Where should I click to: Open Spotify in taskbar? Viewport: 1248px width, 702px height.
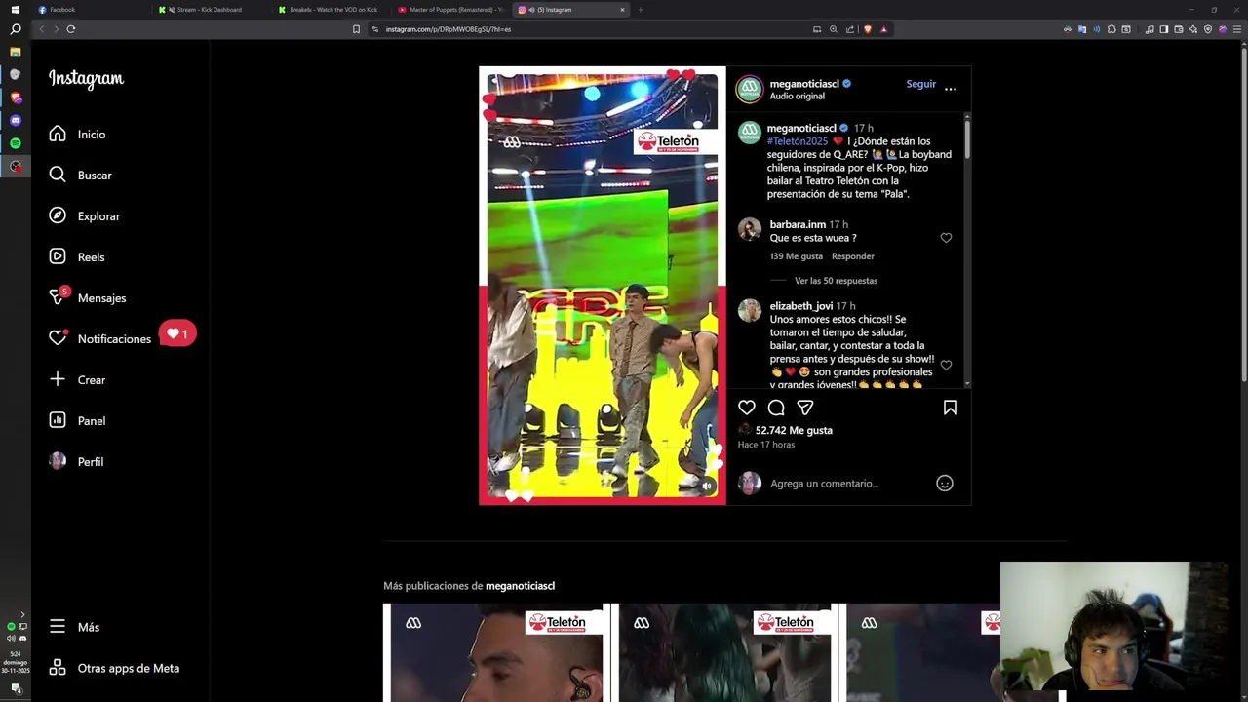pyautogui.click(x=15, y=143)
